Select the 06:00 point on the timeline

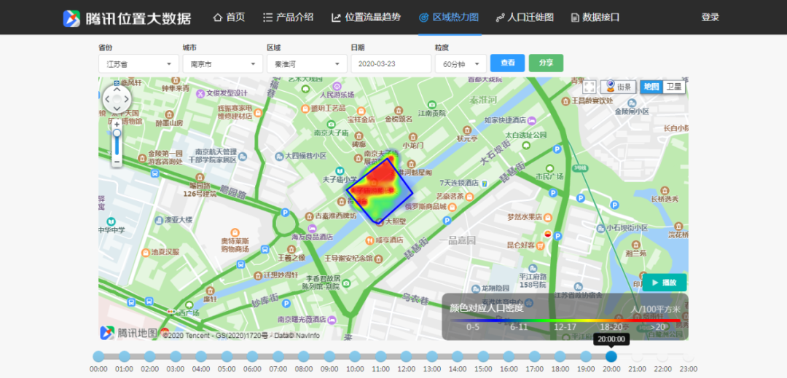(x=252, y=356)
